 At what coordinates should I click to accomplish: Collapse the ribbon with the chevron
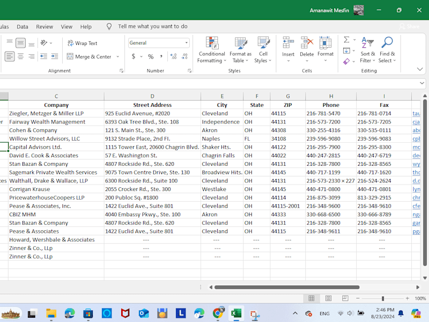420,69
